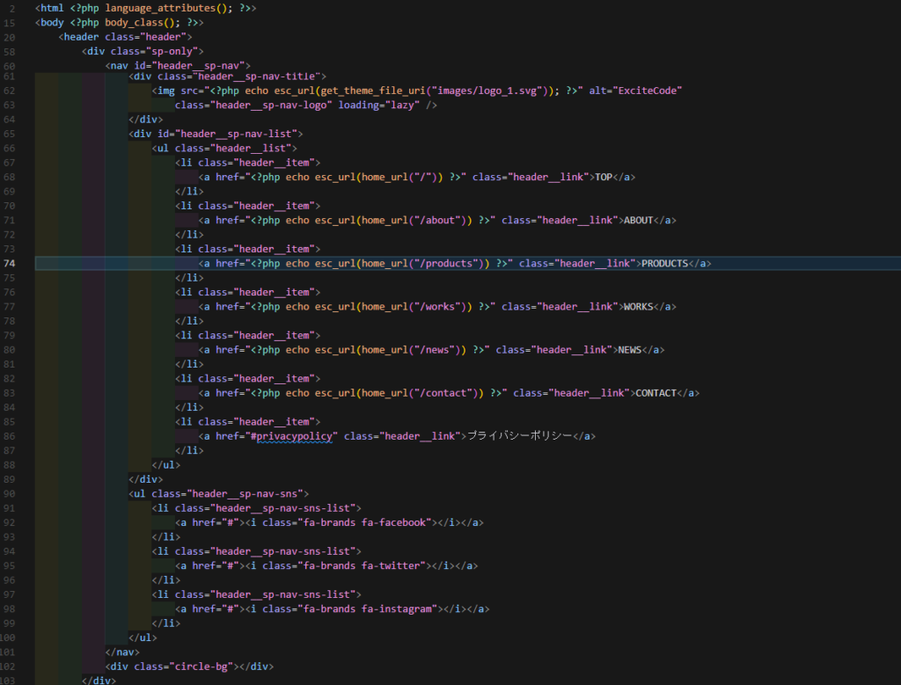Image resolution: width=901 pixels, height=685 pixels.
Task: Click the alt value 'ExciteCode'
Action: pos(647,91)
